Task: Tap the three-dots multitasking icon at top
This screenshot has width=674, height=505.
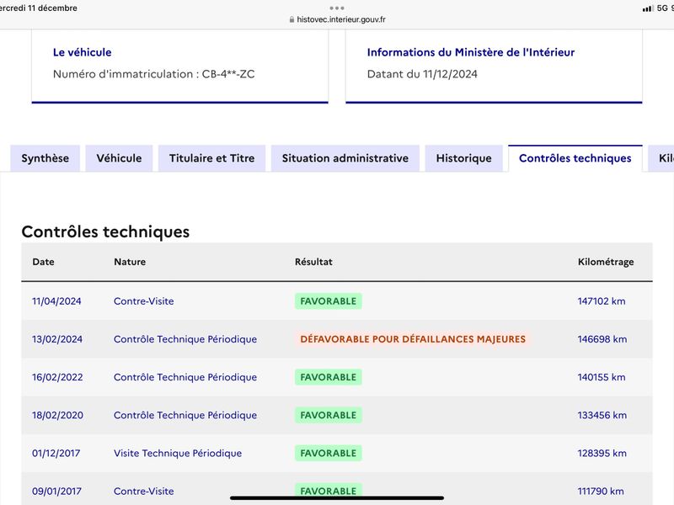Action: 336,8
